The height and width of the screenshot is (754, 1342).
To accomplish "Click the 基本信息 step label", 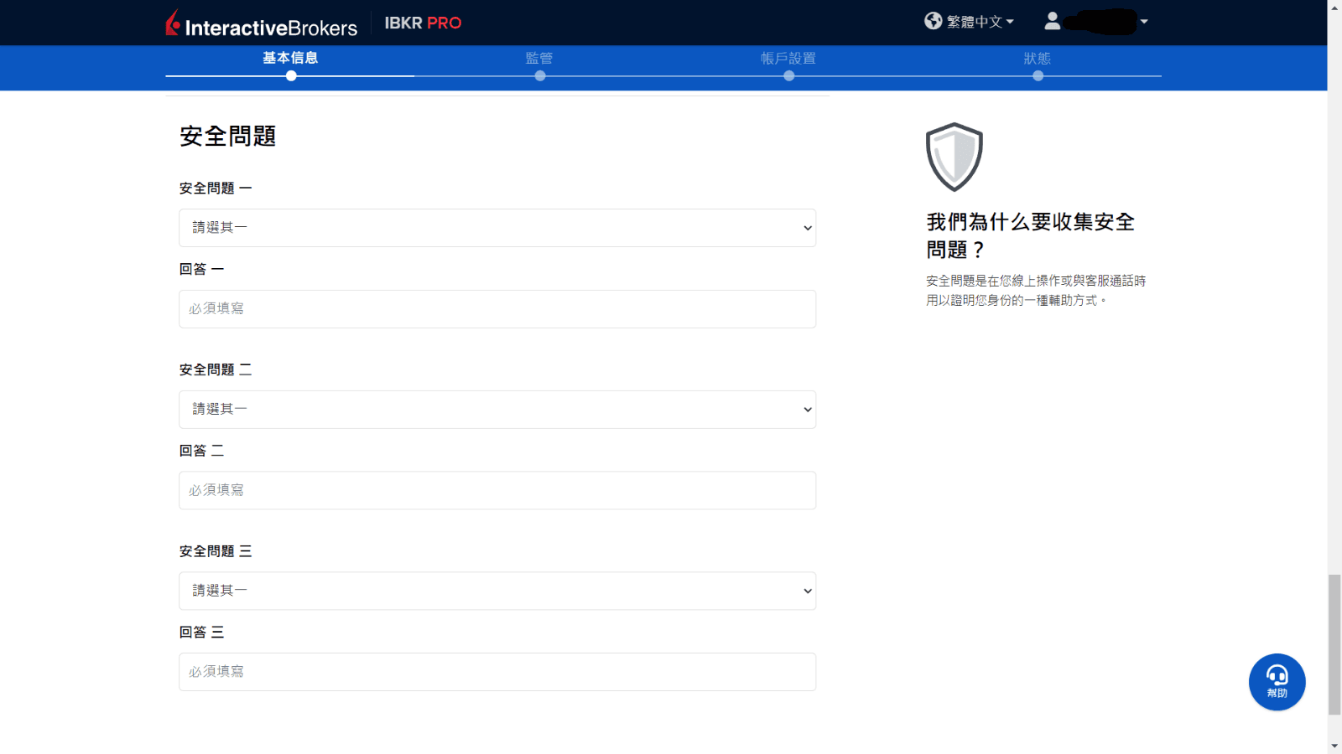I will [289, 58].
